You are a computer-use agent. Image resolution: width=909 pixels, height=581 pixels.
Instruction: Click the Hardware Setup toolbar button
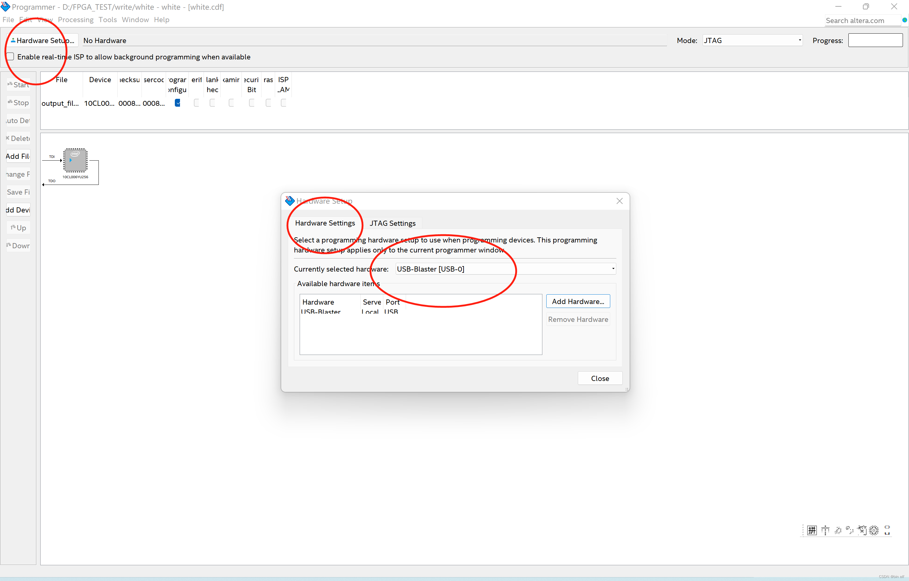(x=42, y=40)
